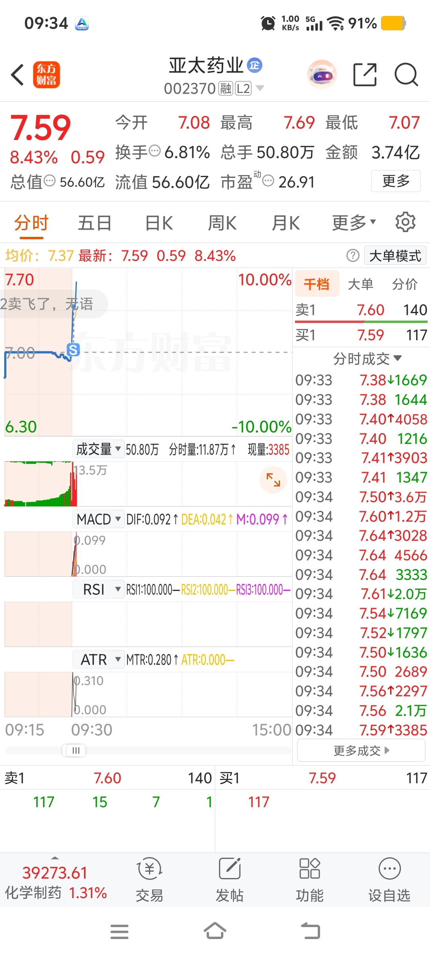Open the search magnifier icon
The height and width of the screenshot is (957, 430).
tap(406, 75)
